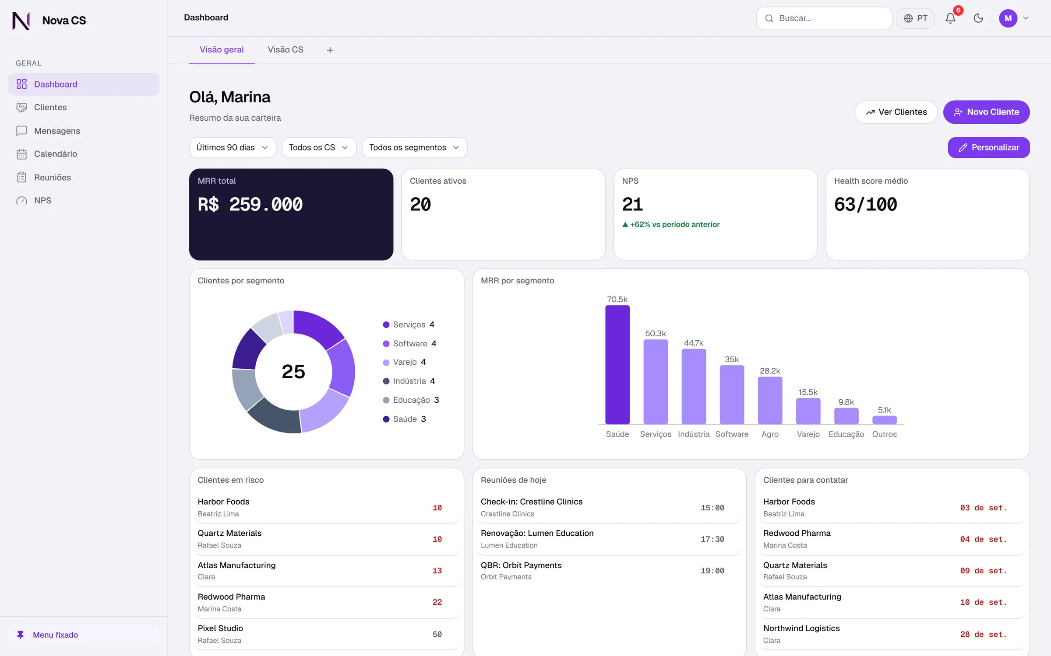Click the Saúde legend color dot
Viewport: 1051px width, 656px height.
pos(386,419)
